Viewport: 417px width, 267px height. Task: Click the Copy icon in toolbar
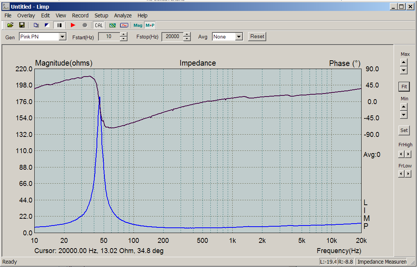pos(36,25)
